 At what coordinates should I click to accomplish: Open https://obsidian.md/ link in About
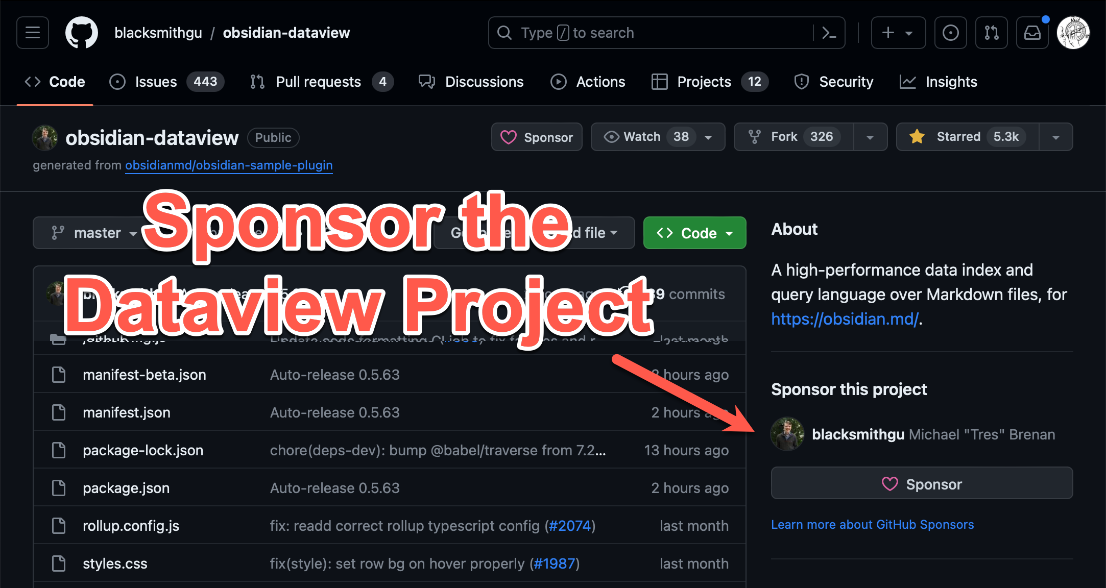click(x=845, y=319)
